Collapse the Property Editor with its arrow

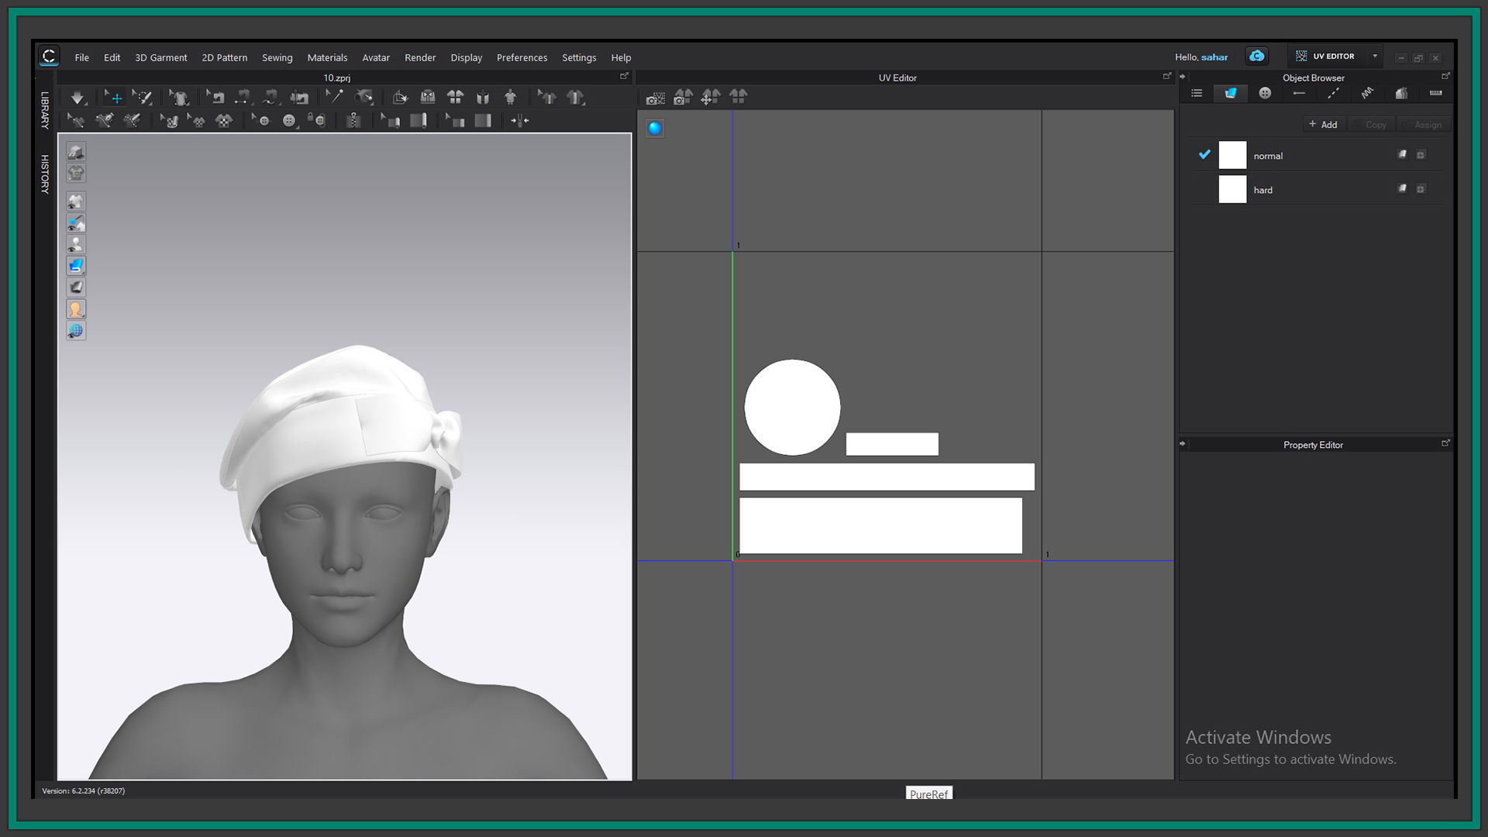point(1183,444)
